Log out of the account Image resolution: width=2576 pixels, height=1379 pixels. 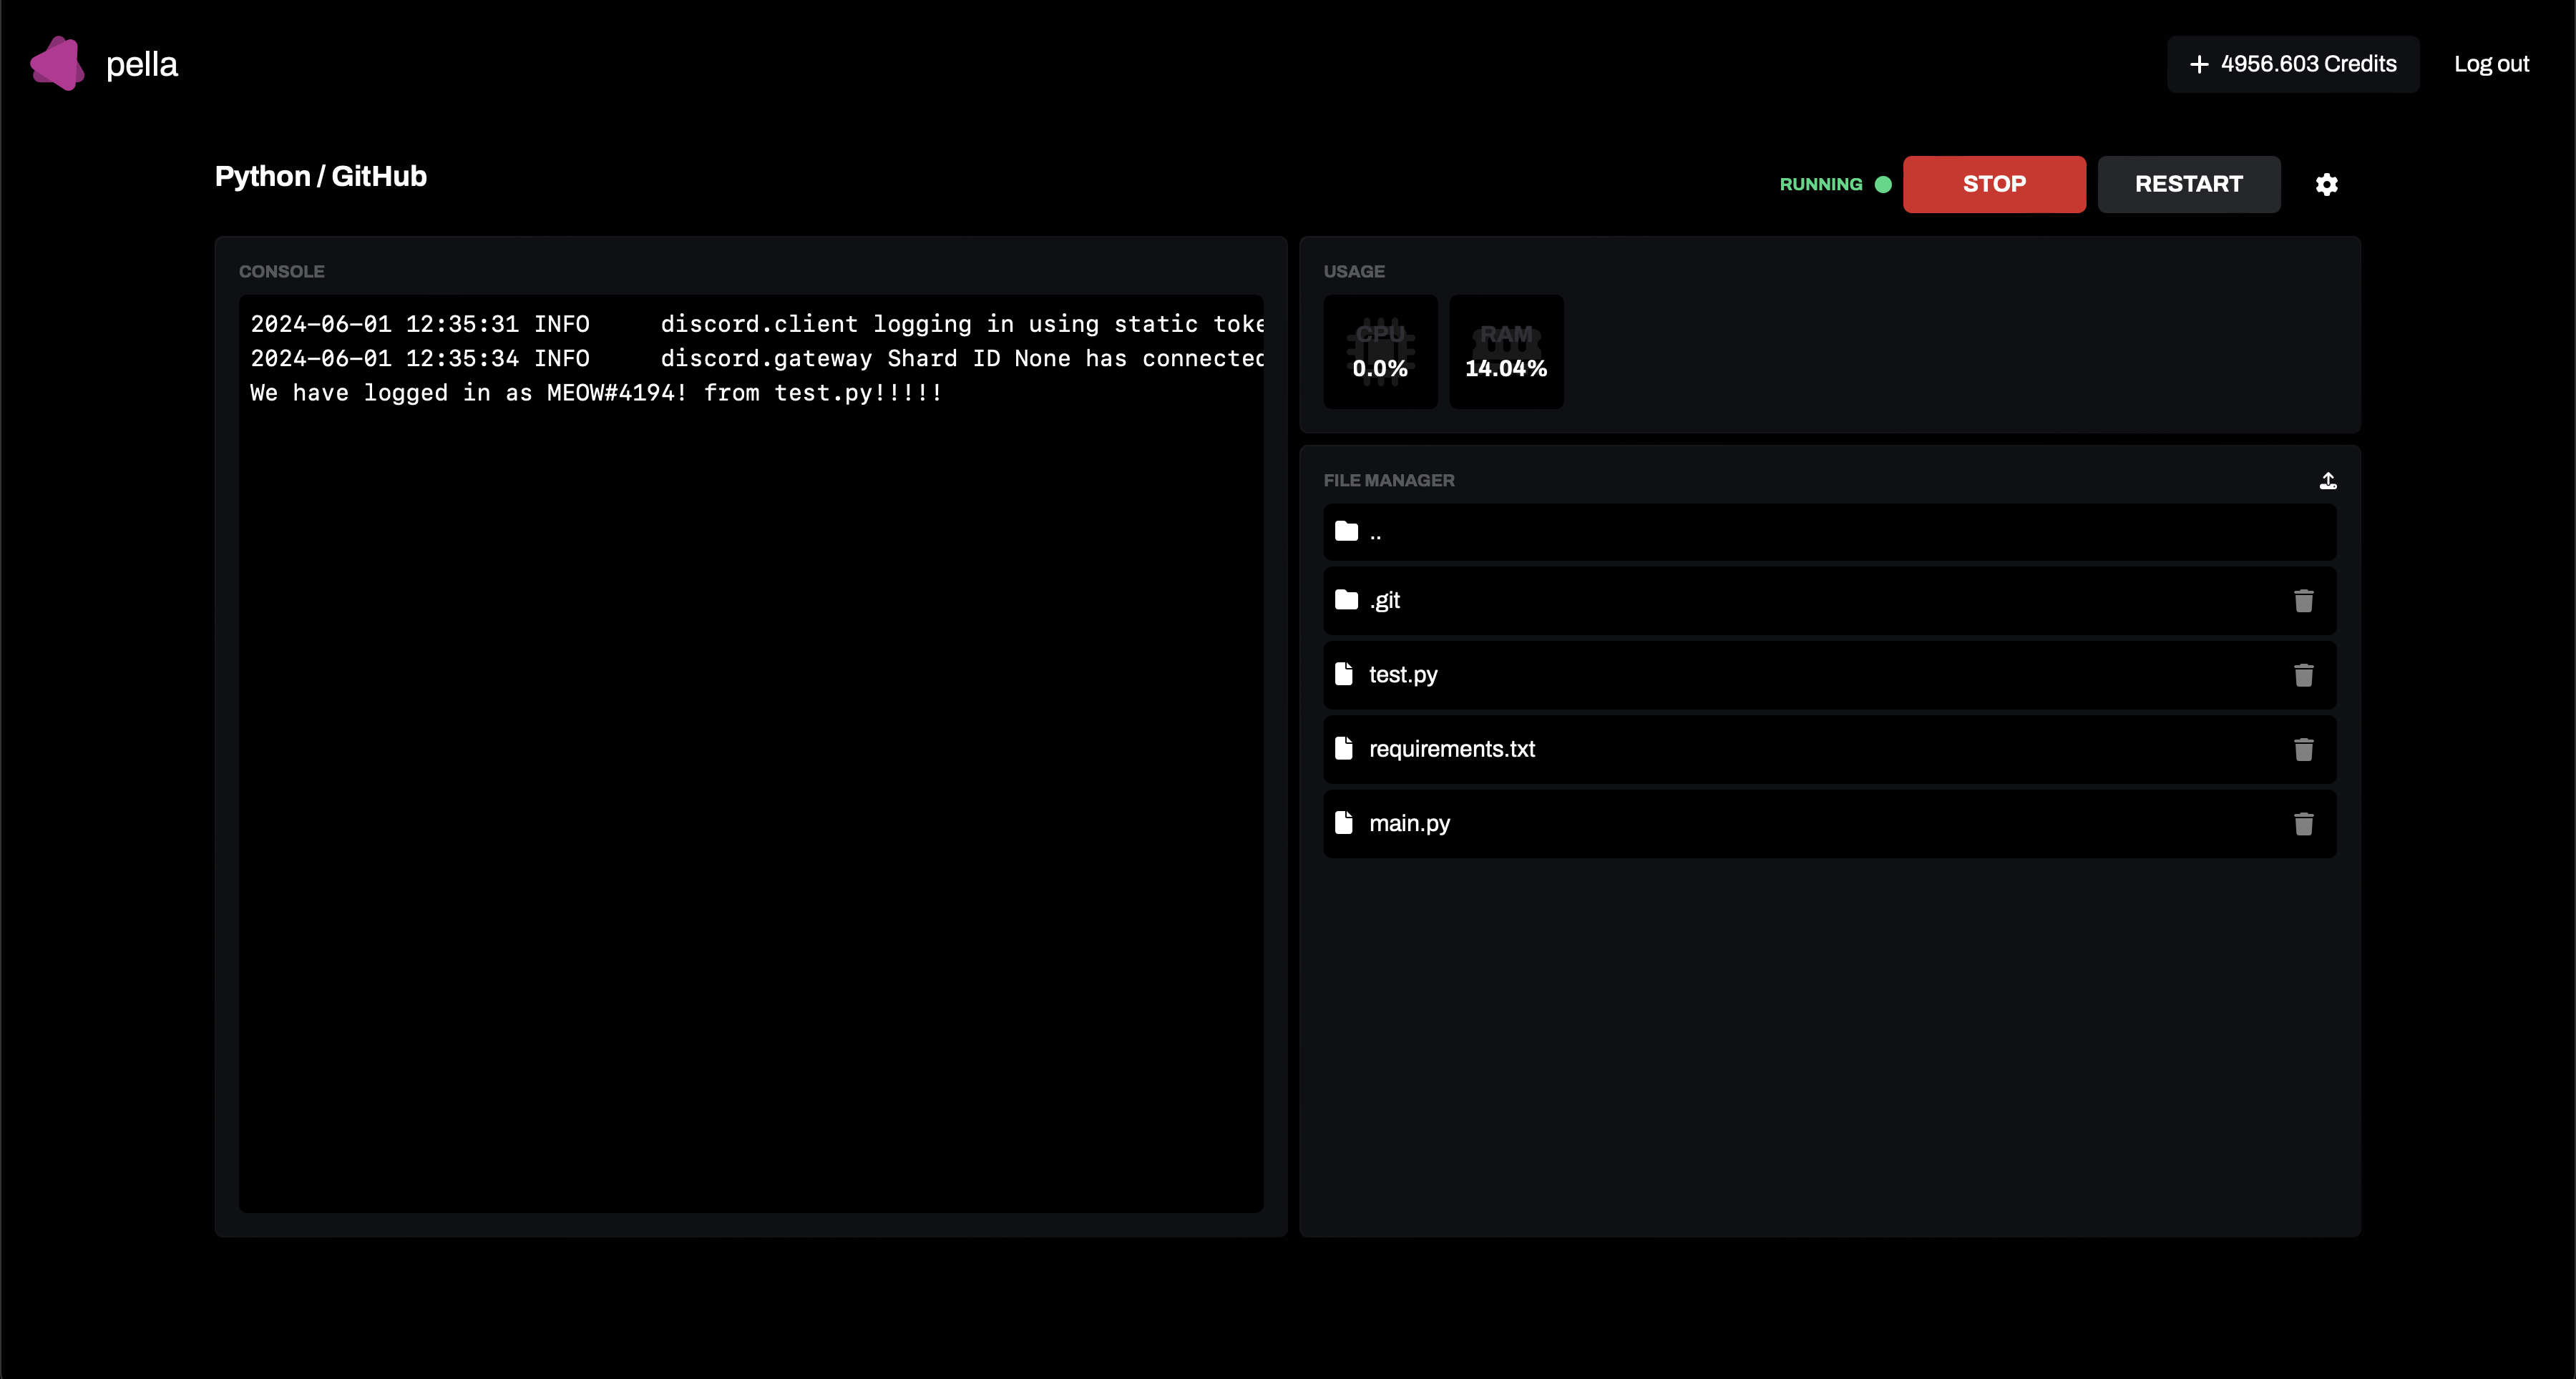(x=2491, y=63)
